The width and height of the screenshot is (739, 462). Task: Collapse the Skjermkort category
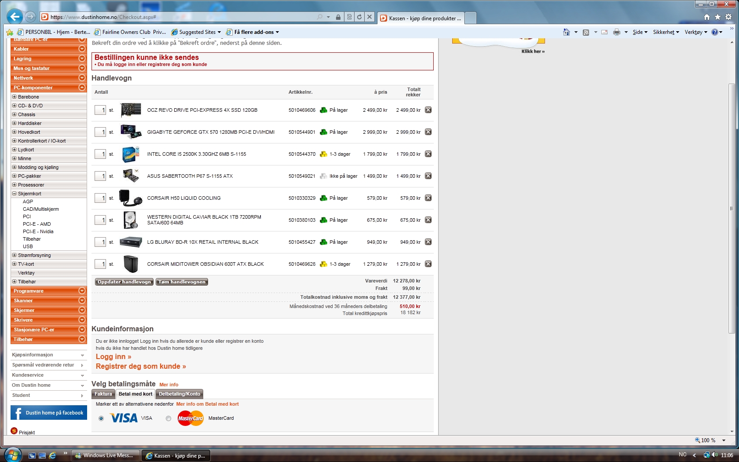tap(14, 194)
